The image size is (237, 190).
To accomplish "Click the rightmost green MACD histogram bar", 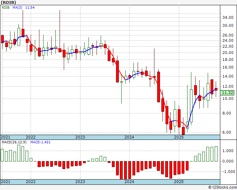I will (216, 154).
